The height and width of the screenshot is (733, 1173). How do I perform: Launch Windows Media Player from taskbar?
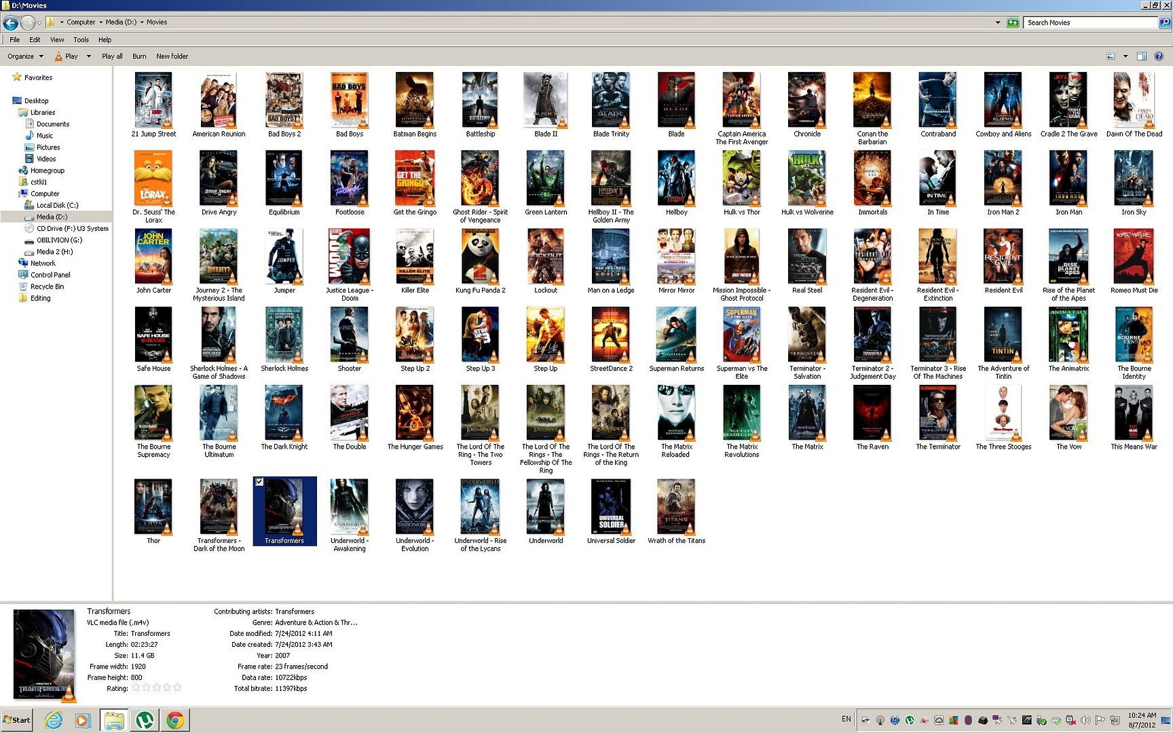[x=83, y=720]
